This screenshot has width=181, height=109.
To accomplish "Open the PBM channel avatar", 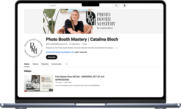I will click(x=34, y=48).
